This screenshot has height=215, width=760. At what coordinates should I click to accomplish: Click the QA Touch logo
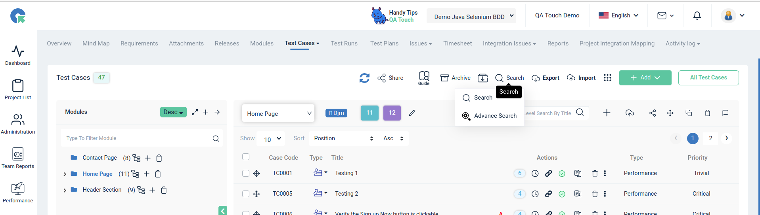(x=18, y=16)
